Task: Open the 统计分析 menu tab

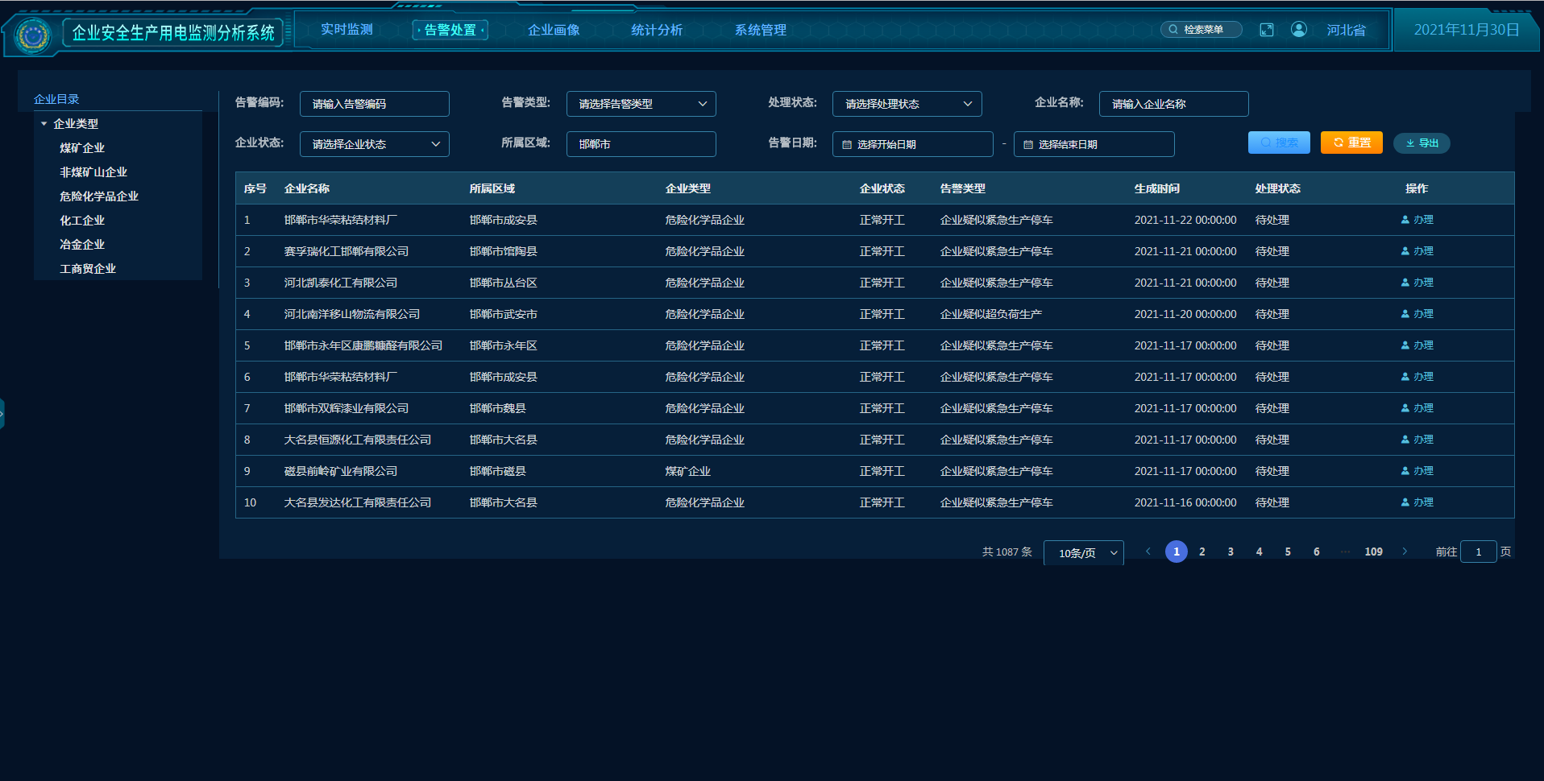Action: [x=656, y=30]
